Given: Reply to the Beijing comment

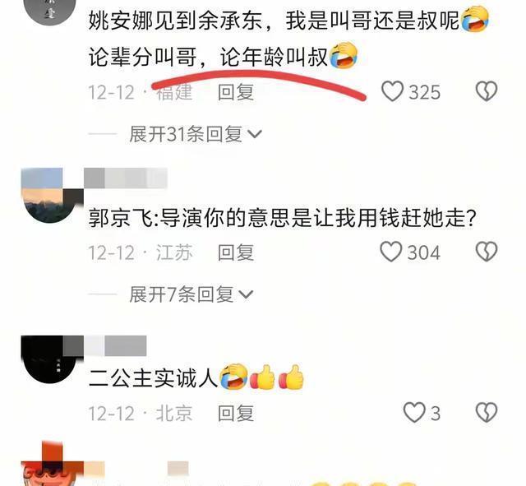Looking at the screenshot, I should tap(236, 413).
